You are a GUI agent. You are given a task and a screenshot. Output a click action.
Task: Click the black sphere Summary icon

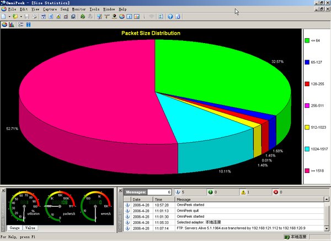click(x=114, y=17)
